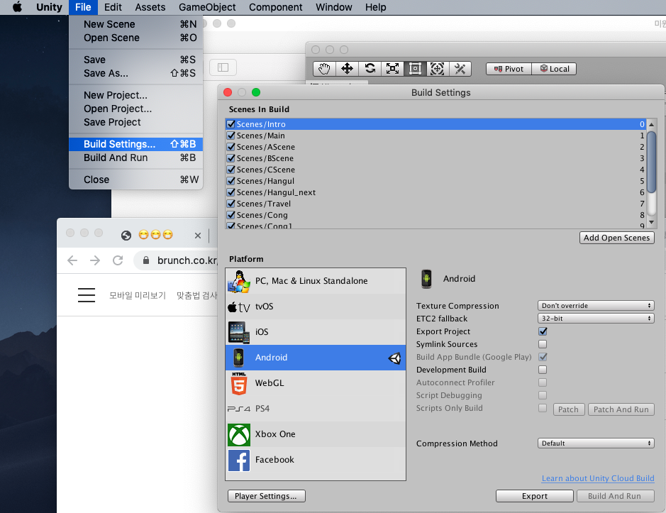
Task: Uncheck the Scenes/Intro scene checkbox
Action: click(x=231, y=124)
